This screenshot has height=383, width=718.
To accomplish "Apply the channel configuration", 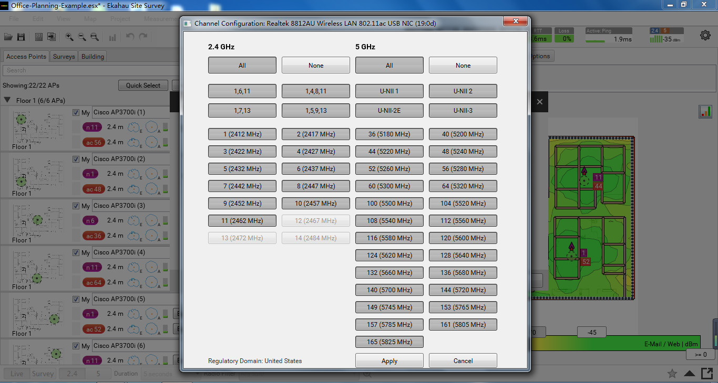I will pyautogui.click(x=389, y=361).
